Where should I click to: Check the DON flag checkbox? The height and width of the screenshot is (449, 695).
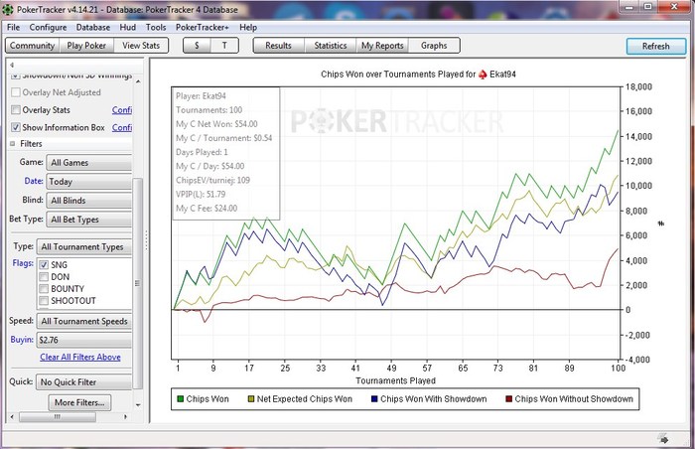click(x=44, y=277)
